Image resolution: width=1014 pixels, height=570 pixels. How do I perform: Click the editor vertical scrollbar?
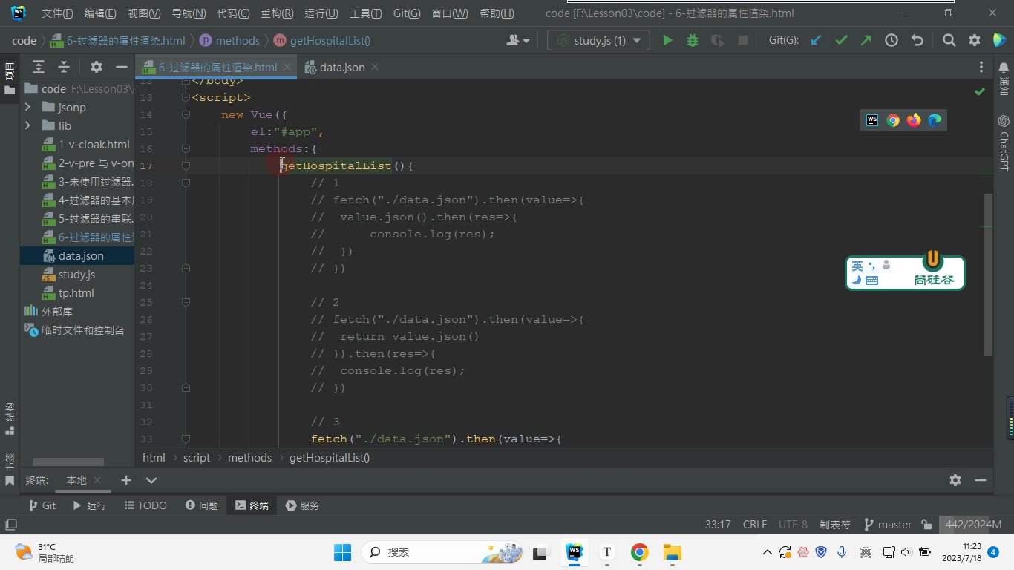[x=988, y=275]
